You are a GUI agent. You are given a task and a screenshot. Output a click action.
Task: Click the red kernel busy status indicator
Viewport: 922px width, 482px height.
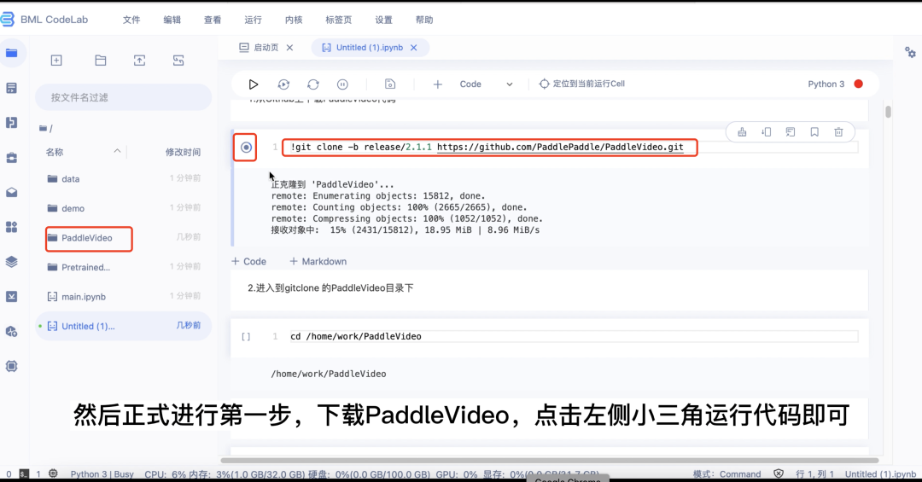(x=859, y=84)
